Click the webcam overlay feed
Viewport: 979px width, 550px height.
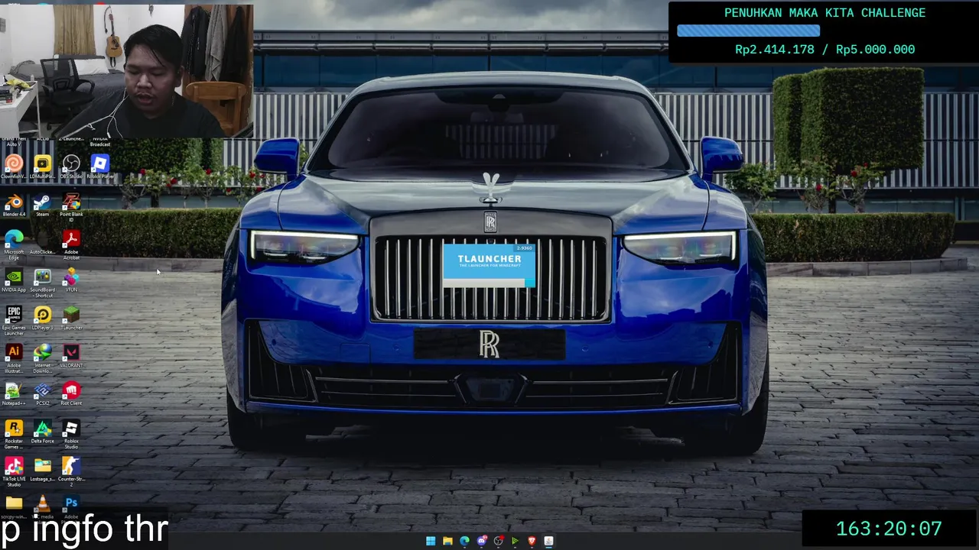(126, 71)
